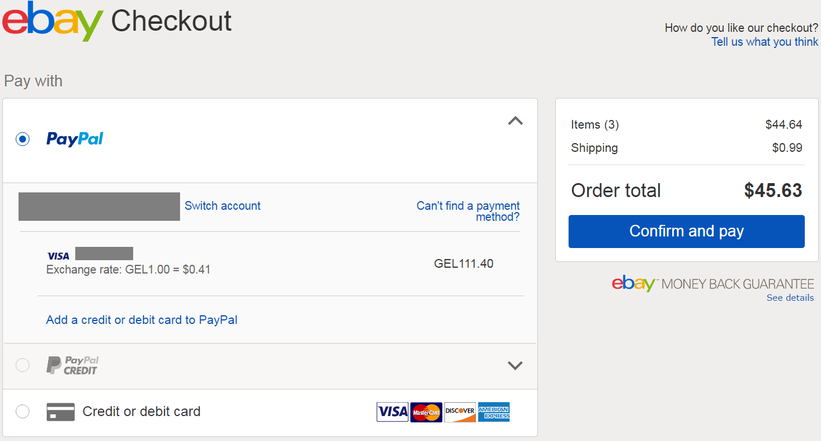Click the eBay Money Back Guarantee logo
Screen dimensions: 821x441
pos(713,284)
